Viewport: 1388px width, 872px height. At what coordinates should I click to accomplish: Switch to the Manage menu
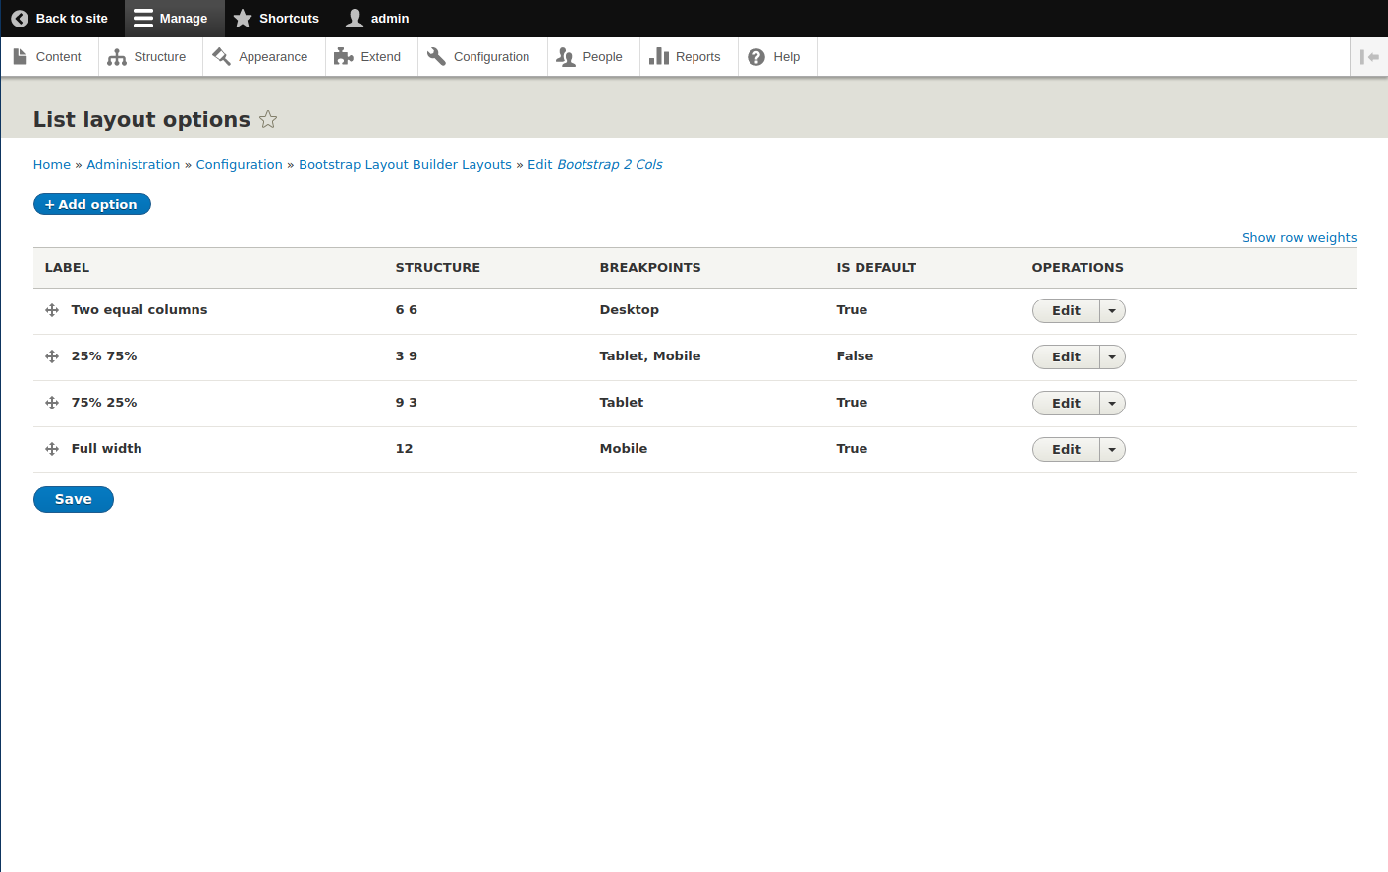pyautogui.click(x=173, y=18)
